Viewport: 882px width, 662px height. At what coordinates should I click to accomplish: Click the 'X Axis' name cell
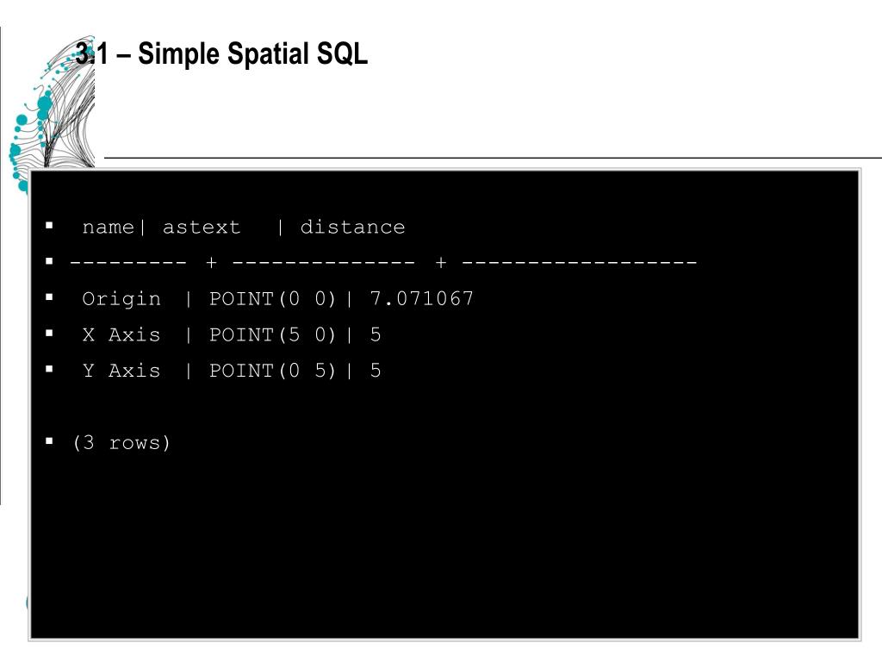121,335
